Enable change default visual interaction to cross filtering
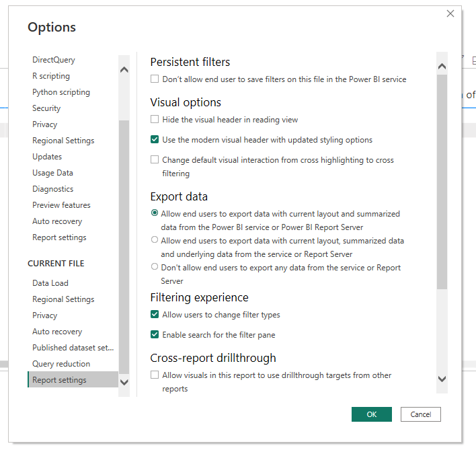 click(x=155, y=159)
